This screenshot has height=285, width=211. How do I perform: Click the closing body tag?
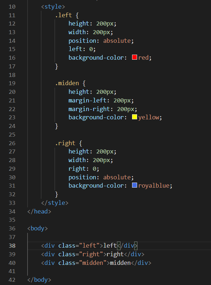tap(39, 280)
